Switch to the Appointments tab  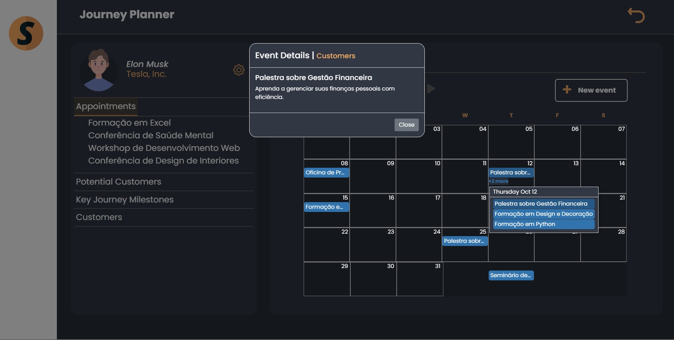(105, 107)
